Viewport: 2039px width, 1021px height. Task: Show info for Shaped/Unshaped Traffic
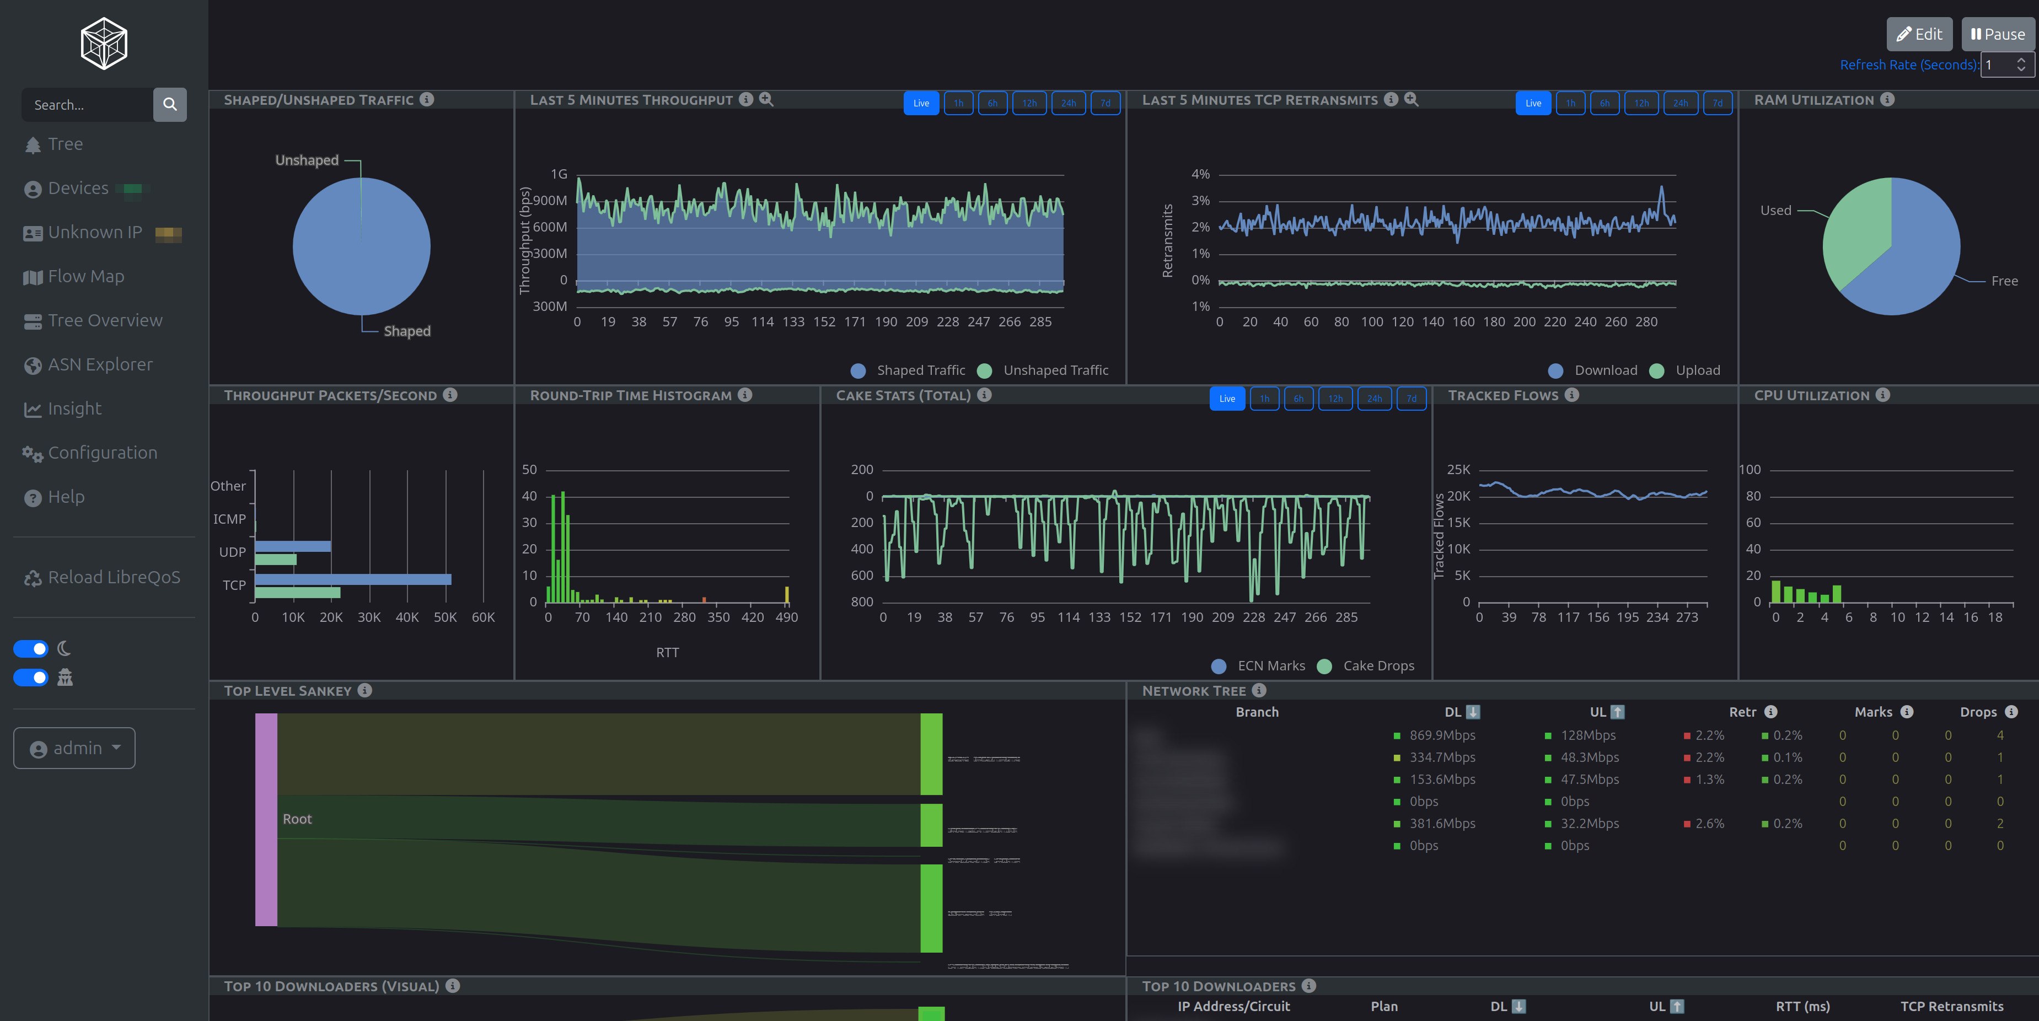click(x=427, y=99)
